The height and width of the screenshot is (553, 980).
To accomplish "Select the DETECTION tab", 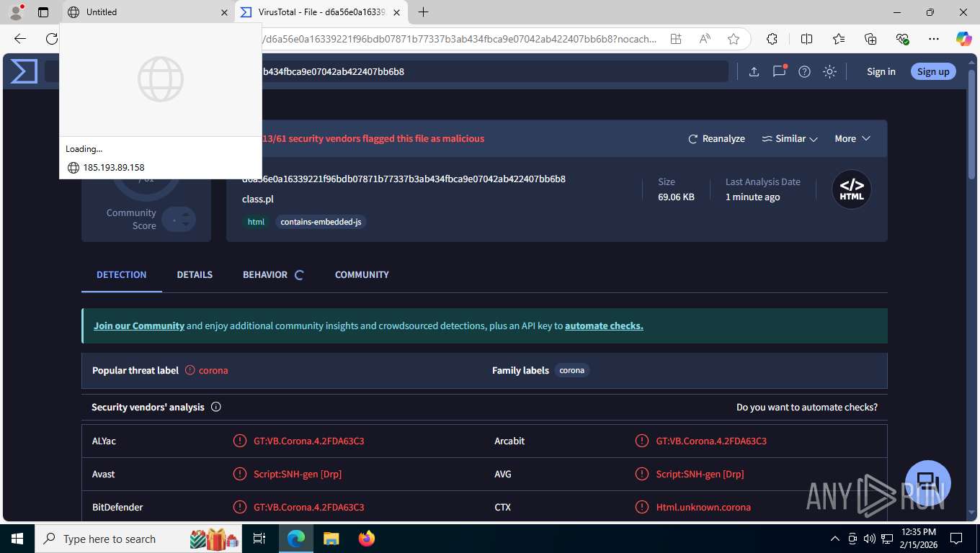I will 122,275.
